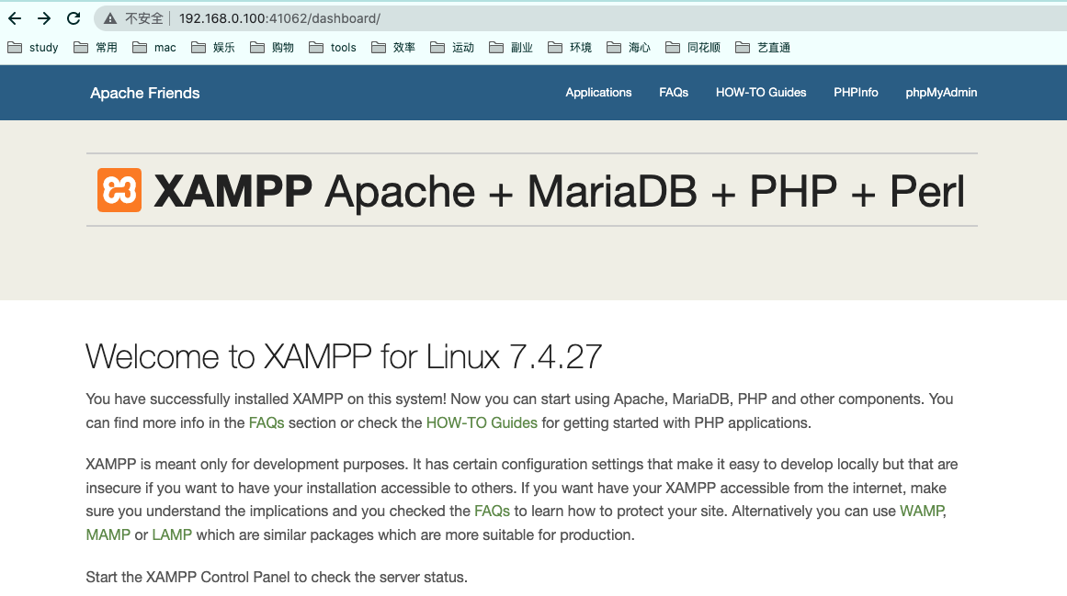Viewport: 1067px width, 596px height.
Task: Open the 购物 bookmark folder
Action: tap(272, 48)
